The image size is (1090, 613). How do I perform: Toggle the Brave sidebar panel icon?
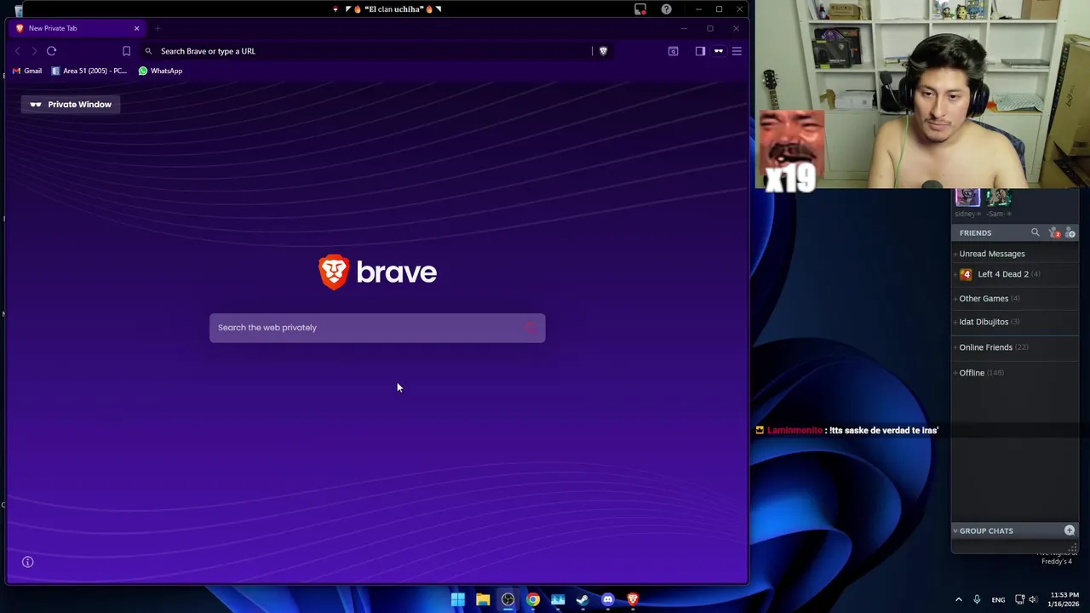[700, 51]
